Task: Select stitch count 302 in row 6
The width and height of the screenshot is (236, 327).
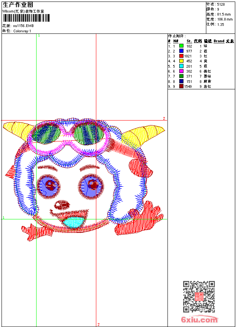Action: [189, 71]
